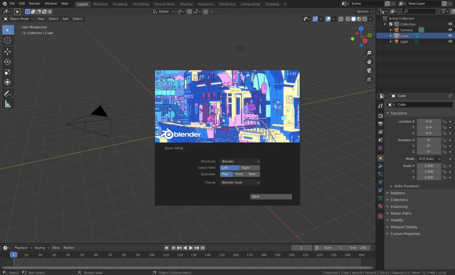Viewport: 455px width, 275px height.
Task: Select the Annotate tool
Action: 8,94
